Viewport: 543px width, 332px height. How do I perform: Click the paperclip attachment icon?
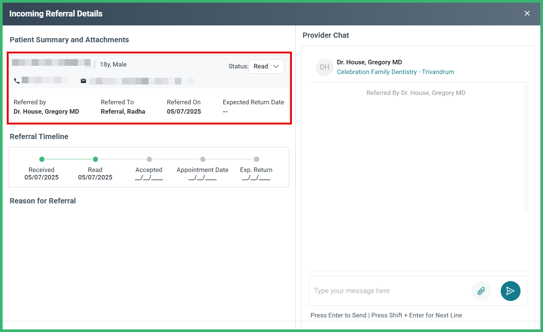[x=481, y=291]
